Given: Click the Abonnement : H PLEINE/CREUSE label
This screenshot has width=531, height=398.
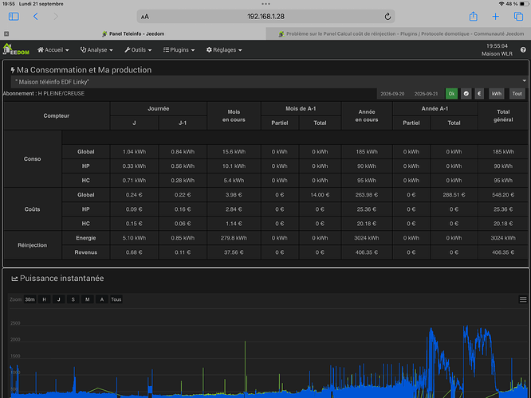Looking at the screenshot, I should point(44,94).
